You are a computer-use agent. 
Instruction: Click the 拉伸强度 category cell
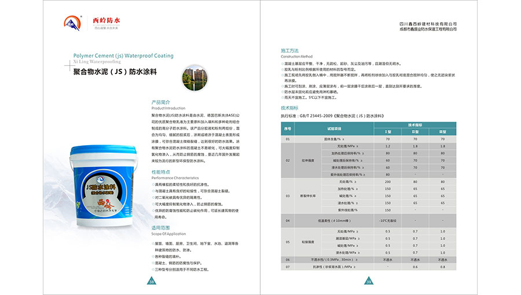coord(308,160)
